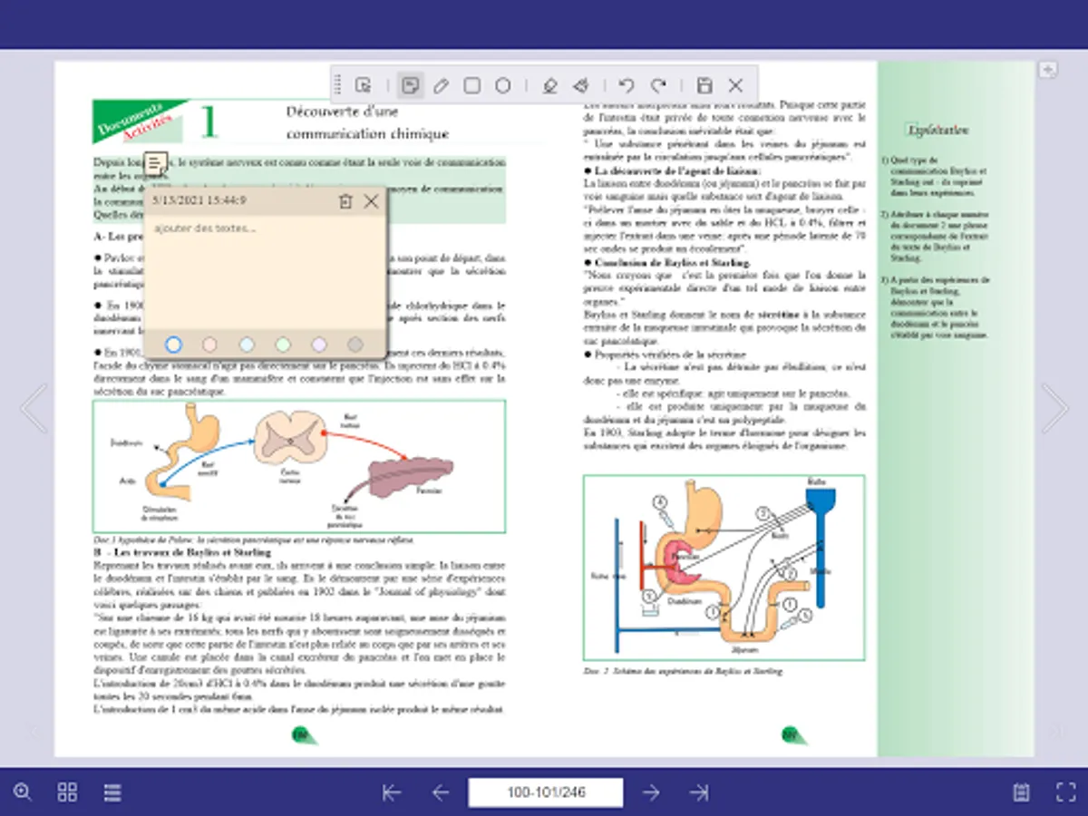The image size is (1088, 816).
Task: Click the heading 'B - Les travaux de Bayliss et Starling'
Action: pyautogui.click(x=182, y=551)
